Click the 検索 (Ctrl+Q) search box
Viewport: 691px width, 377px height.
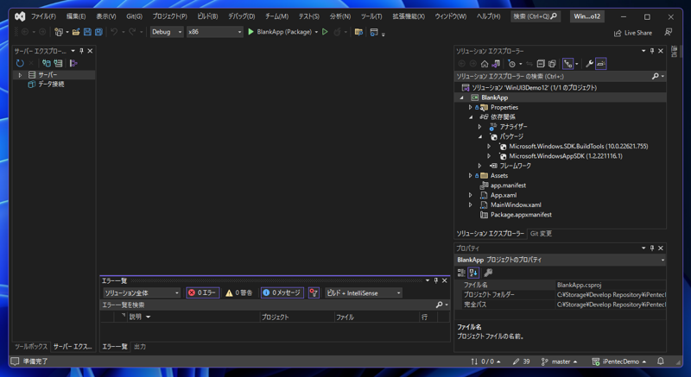536,16
